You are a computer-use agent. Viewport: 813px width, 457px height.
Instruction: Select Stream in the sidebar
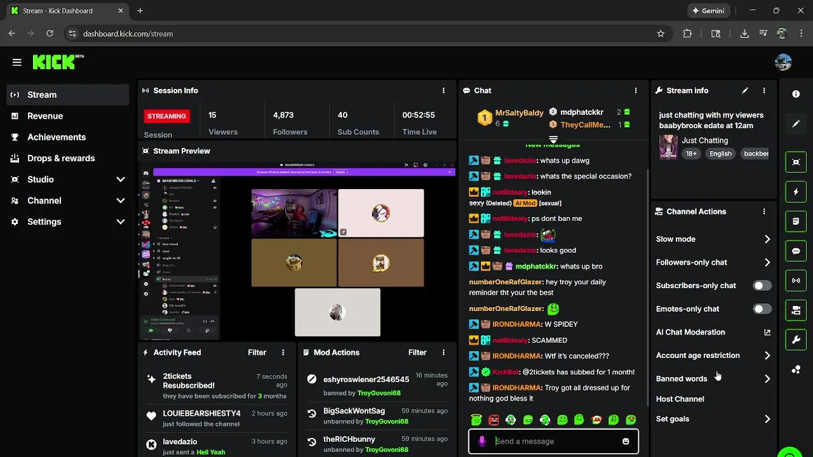[67, 95]
